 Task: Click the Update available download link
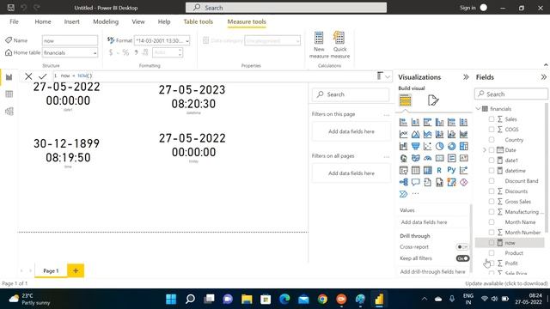click(506, 283)
